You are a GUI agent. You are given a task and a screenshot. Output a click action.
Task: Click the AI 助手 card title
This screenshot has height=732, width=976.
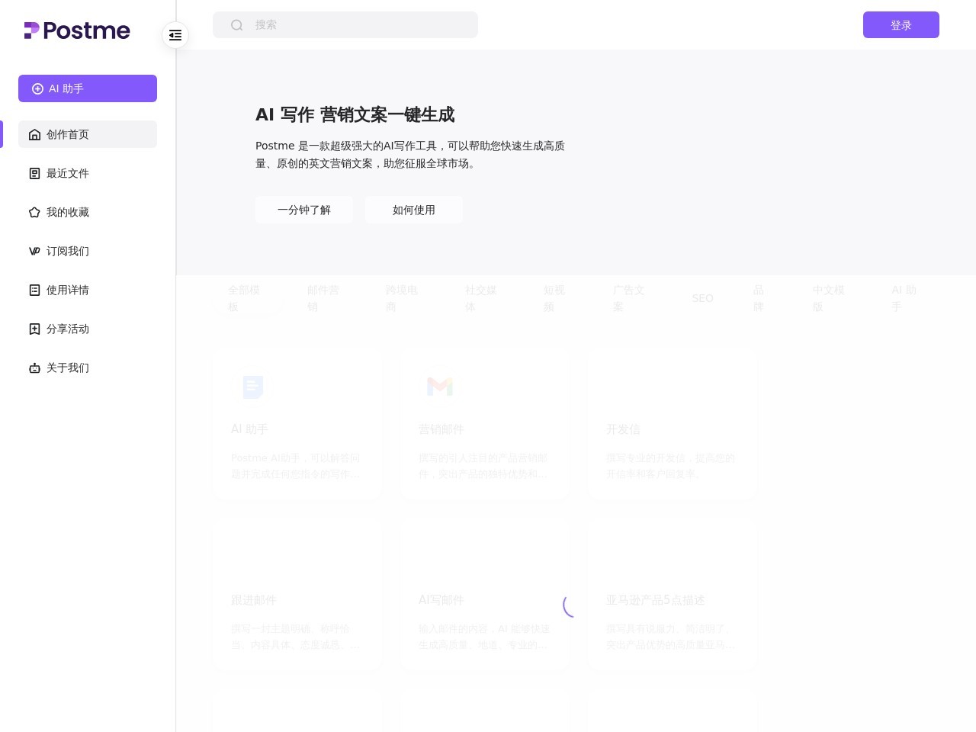[249, 429]
